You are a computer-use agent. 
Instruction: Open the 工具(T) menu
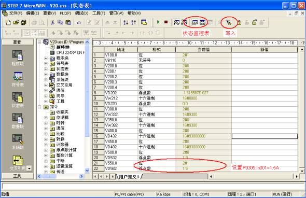tap(99, 13)
